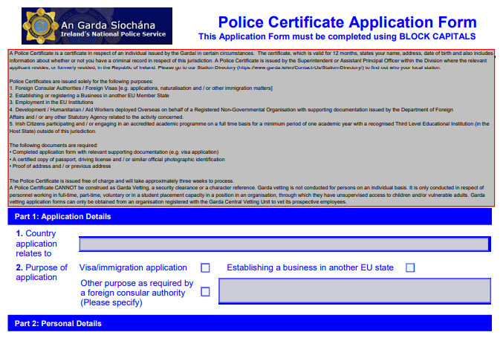The height and width of the screenshot is (338, 503).
Task: Click the Country application relates to field
Action: pos(285,244)
